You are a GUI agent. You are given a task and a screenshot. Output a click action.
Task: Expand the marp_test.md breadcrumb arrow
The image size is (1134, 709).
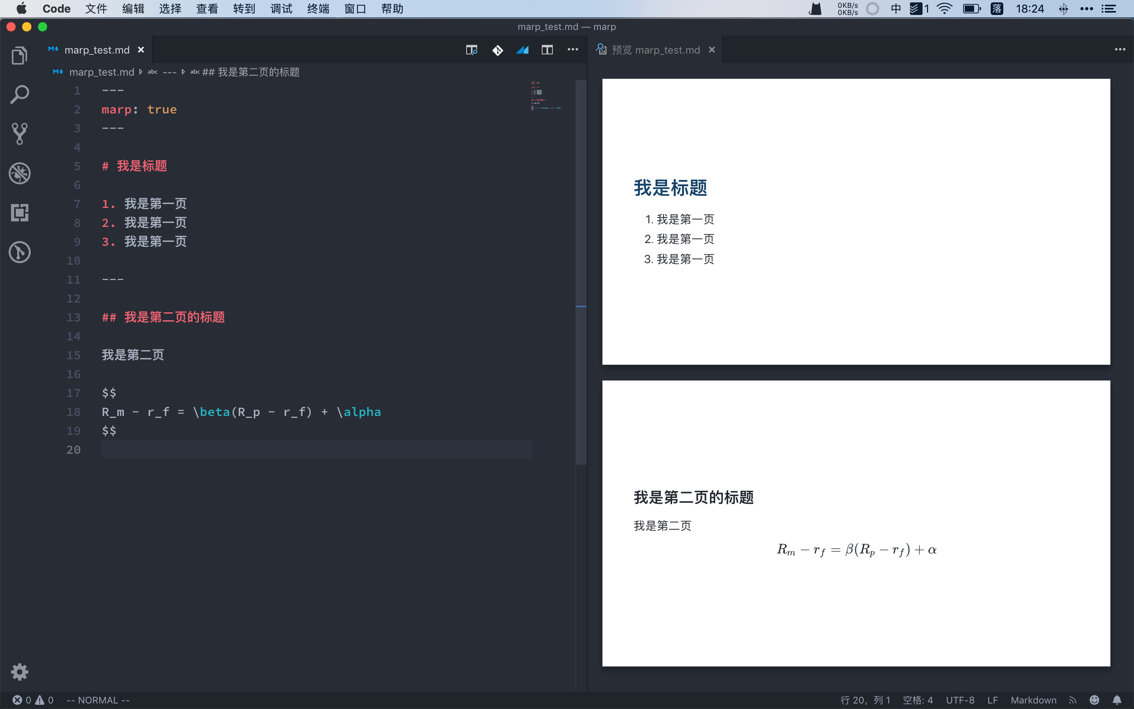(x=141, y=72)
